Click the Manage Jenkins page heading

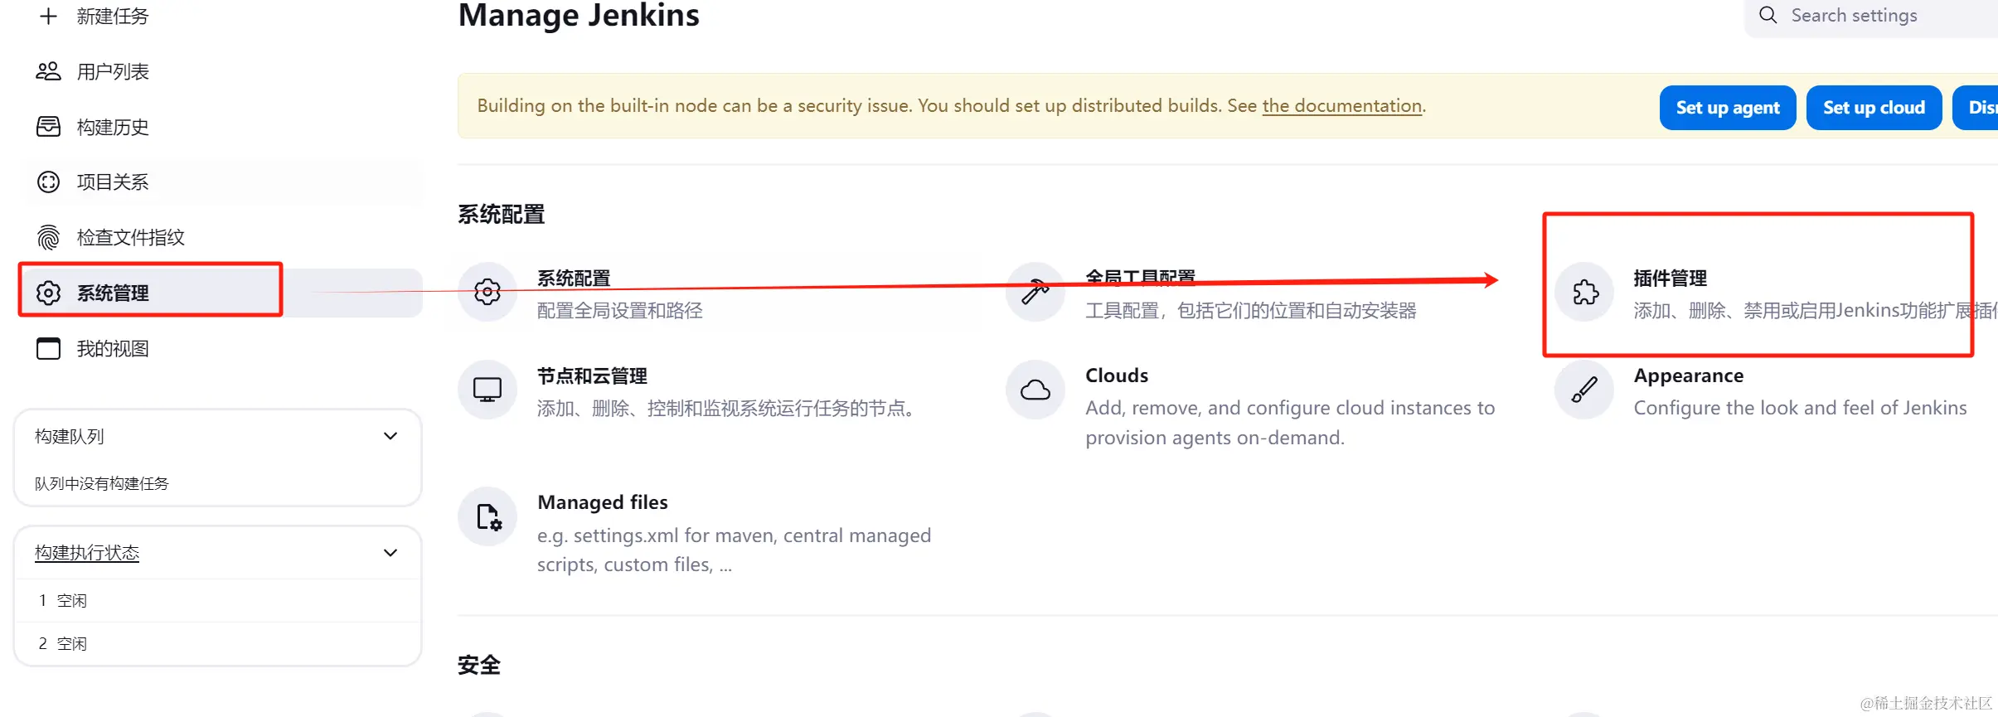click(579, 15)
